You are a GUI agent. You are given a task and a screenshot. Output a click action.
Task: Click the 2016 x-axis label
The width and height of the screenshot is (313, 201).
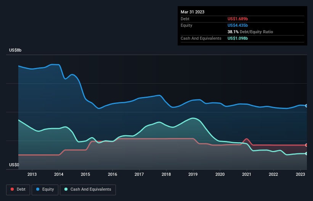coord(112,174)
